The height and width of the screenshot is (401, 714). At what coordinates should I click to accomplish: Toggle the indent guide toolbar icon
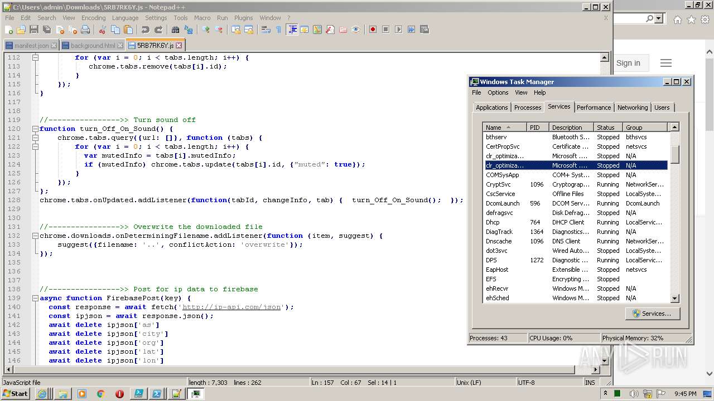coord(292,30)
